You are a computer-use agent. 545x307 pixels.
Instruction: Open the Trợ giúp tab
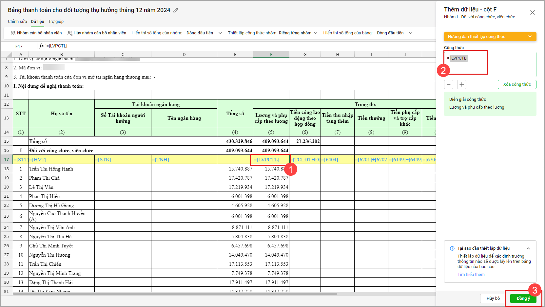[56, 22]
